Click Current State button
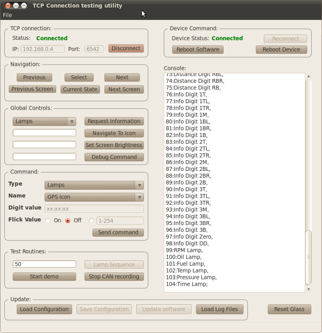The image size is (322, 333). (x=80, y=89)
